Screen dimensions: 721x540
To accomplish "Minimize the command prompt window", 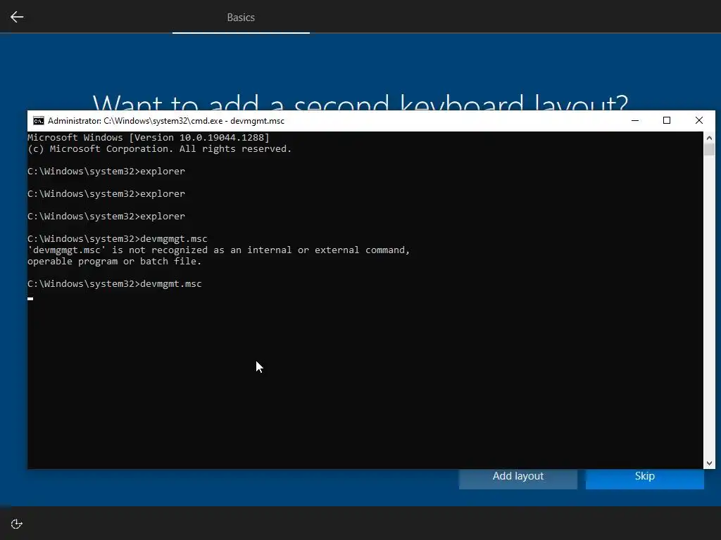I will pyautogui.click(x=635, y=120).
